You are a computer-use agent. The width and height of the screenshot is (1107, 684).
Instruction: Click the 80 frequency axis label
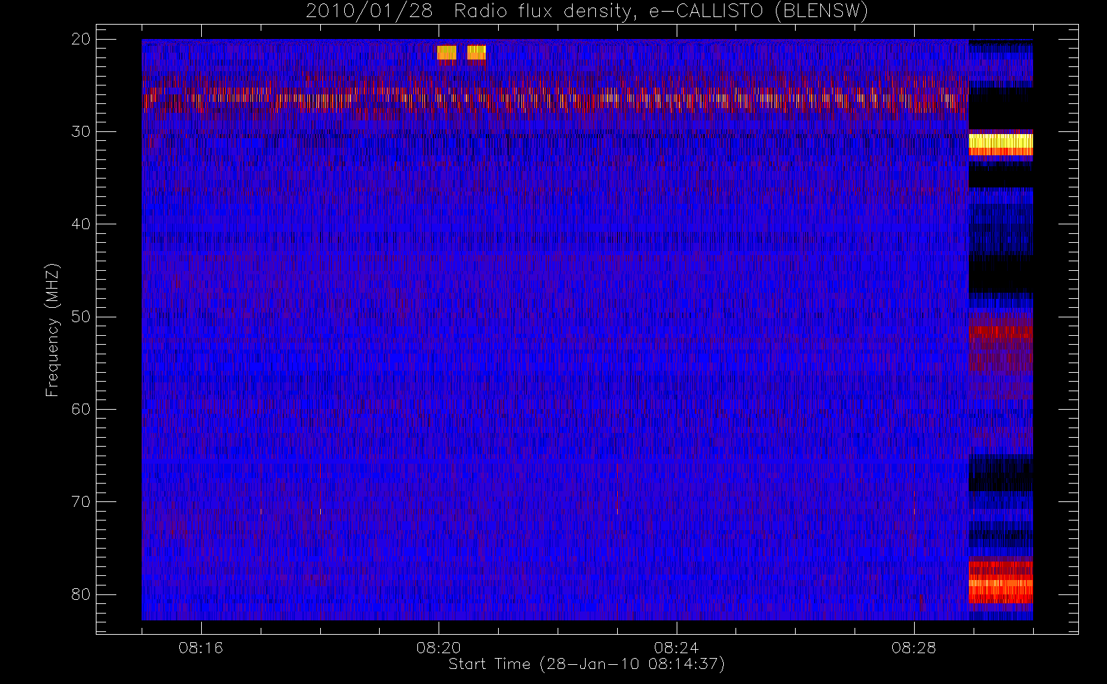pyautogui.click(x=81, y=594)
